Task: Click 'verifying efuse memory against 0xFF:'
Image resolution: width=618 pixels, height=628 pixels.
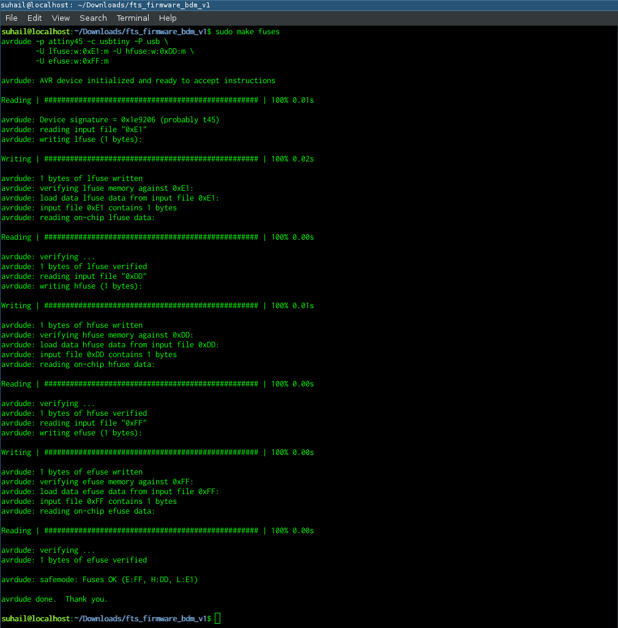Action: click(117, 482)
